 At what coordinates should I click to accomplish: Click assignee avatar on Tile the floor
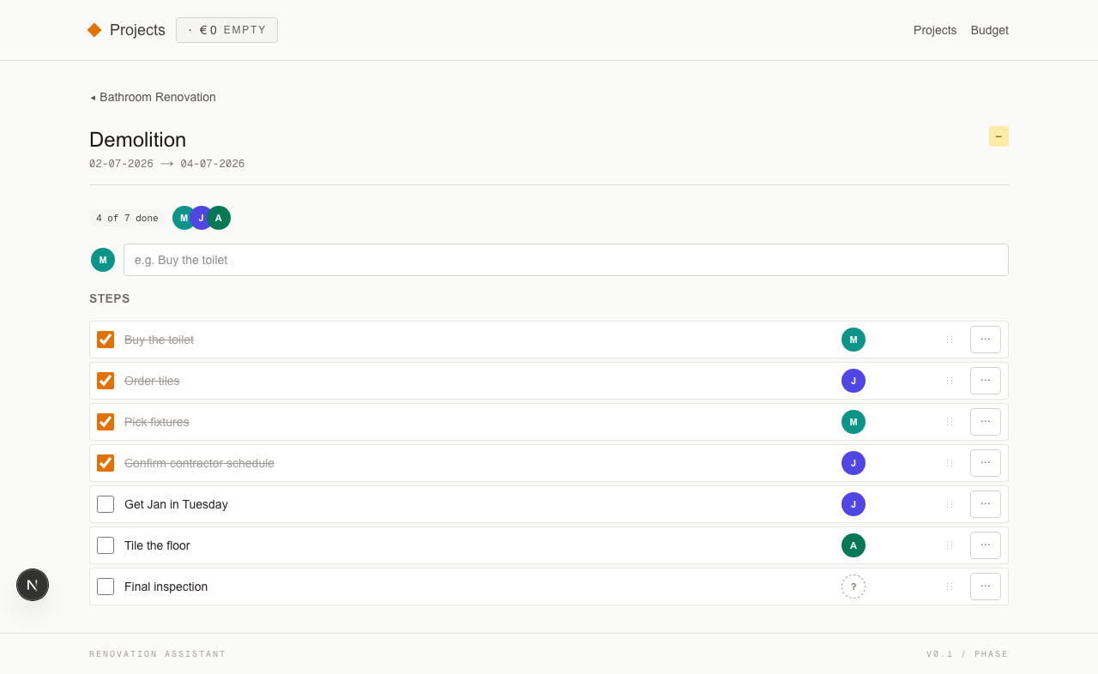point(854,545)
